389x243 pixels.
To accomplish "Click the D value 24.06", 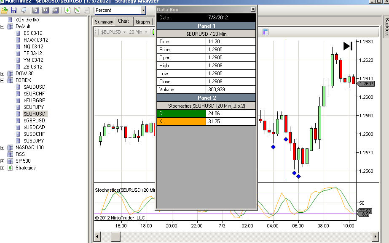I will 214,114.
